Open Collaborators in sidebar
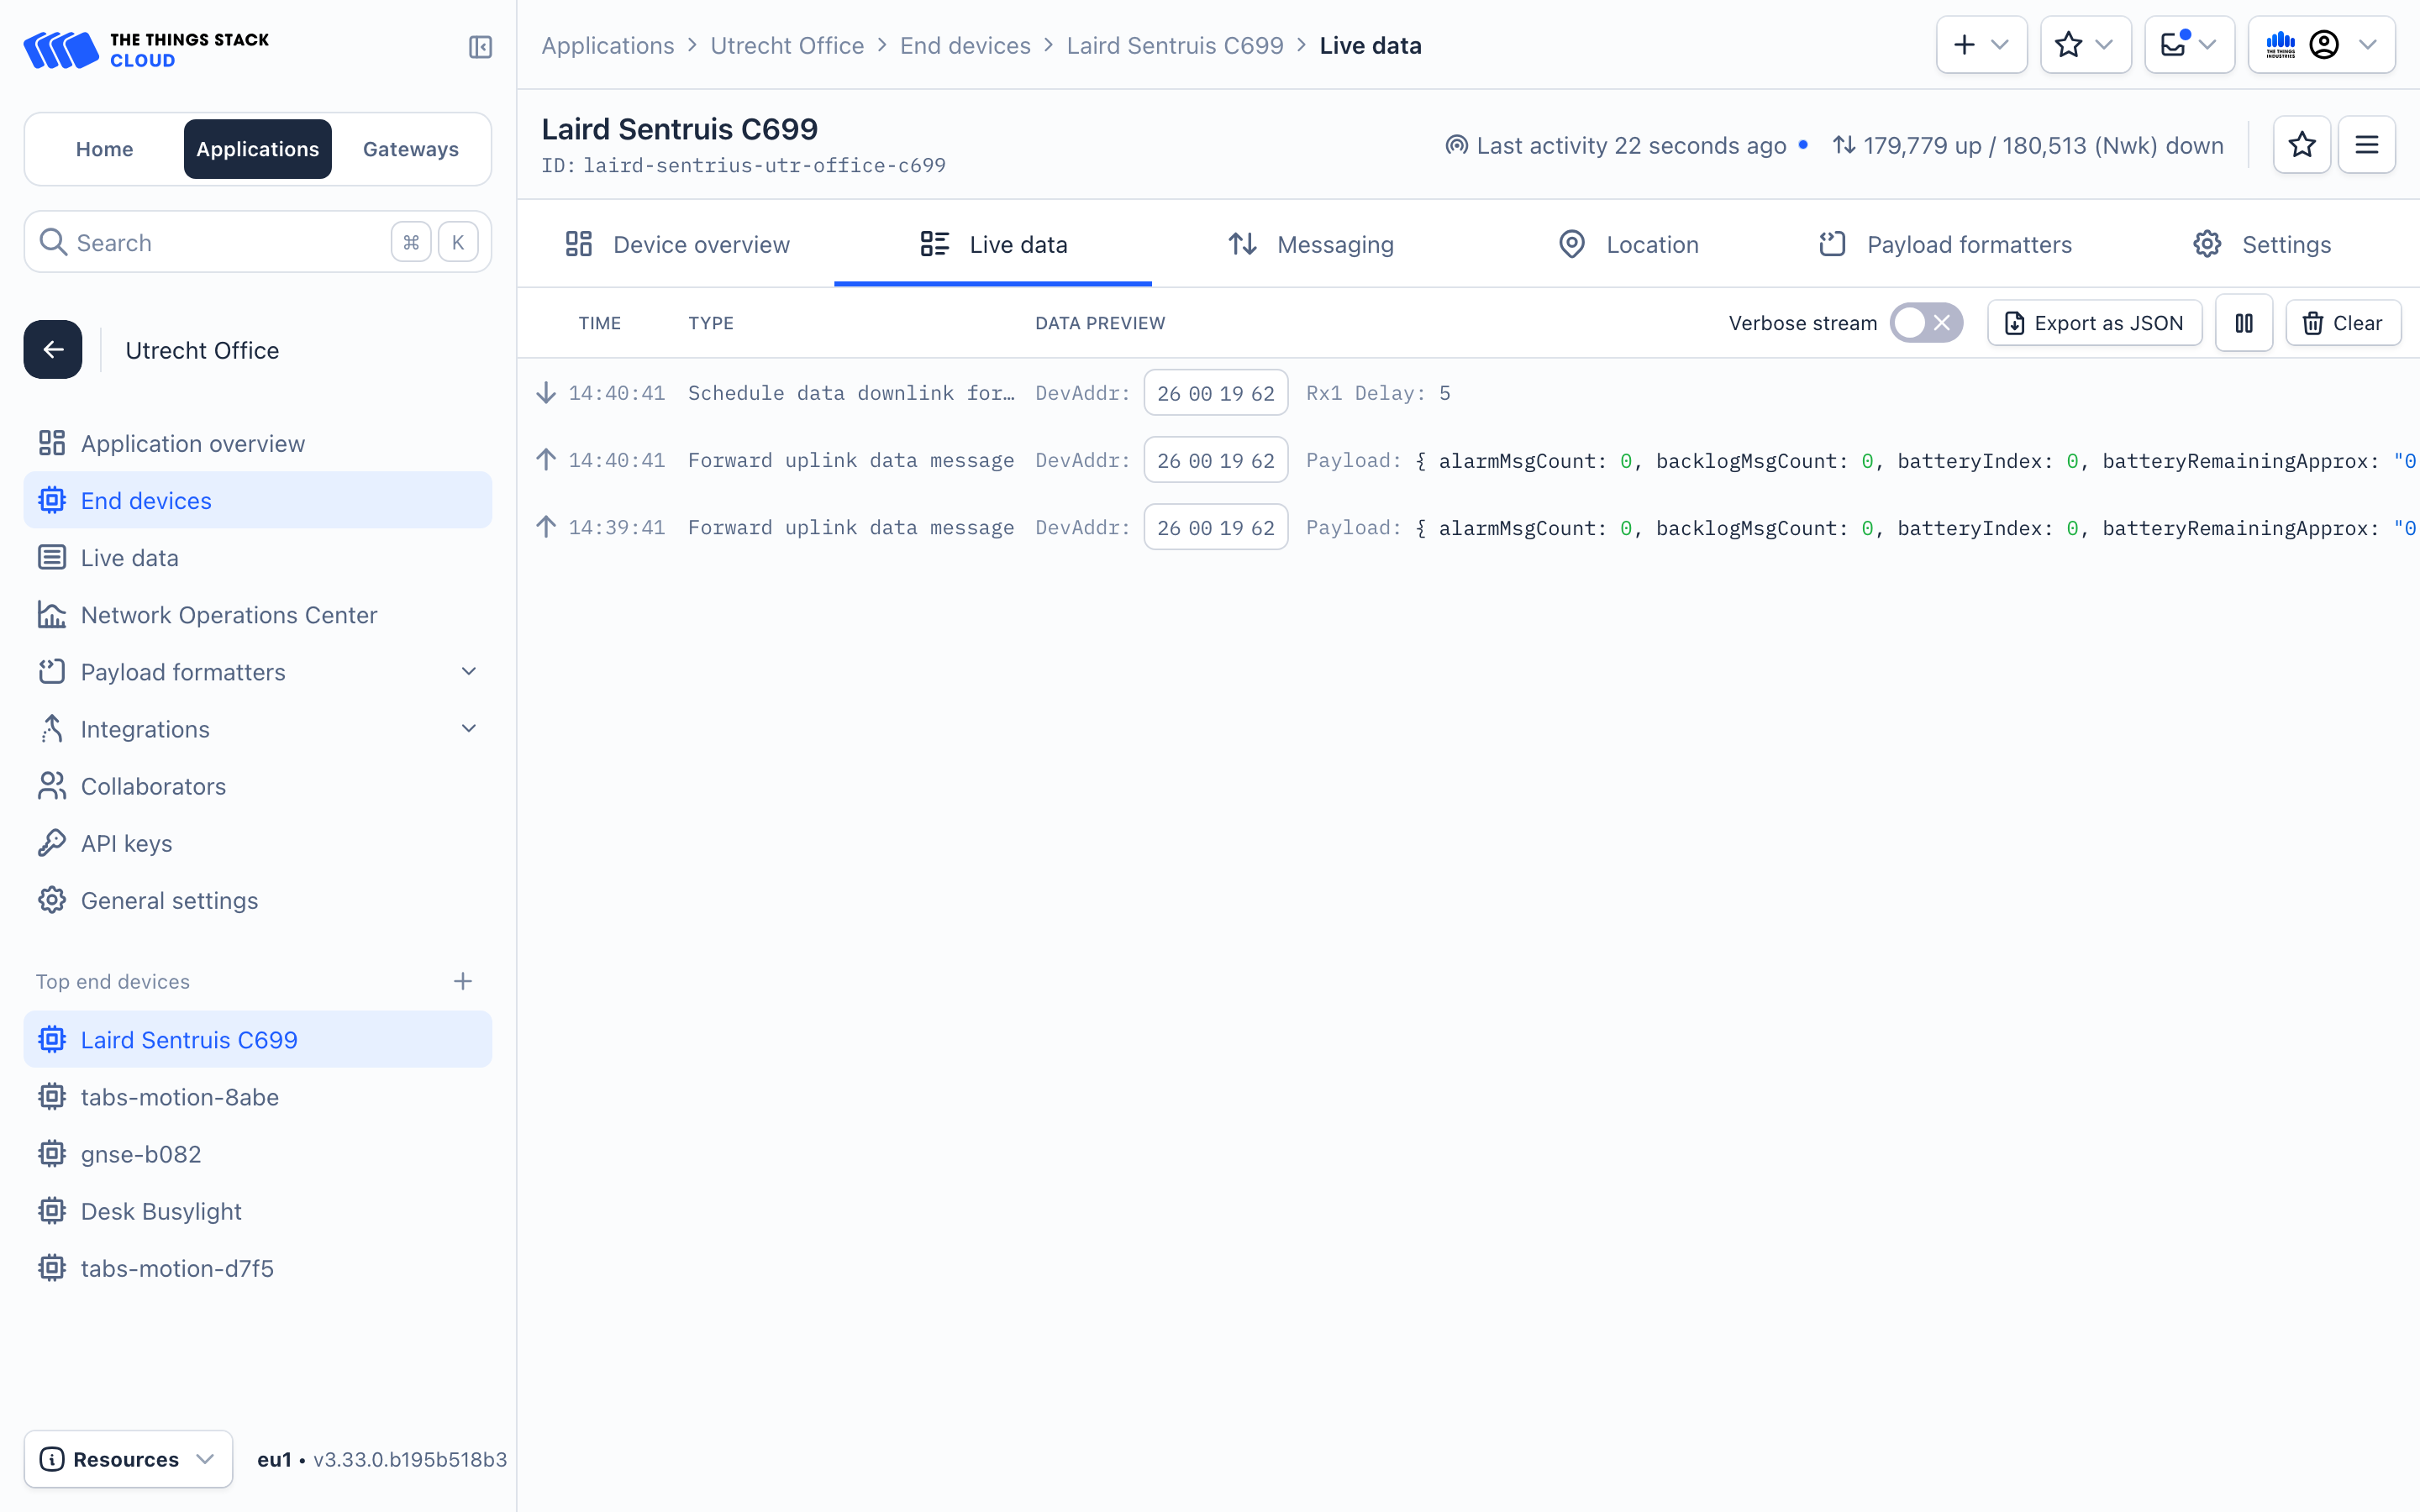The width and height of the screenshot is (2420, 1512). click(x=257, y=786)
